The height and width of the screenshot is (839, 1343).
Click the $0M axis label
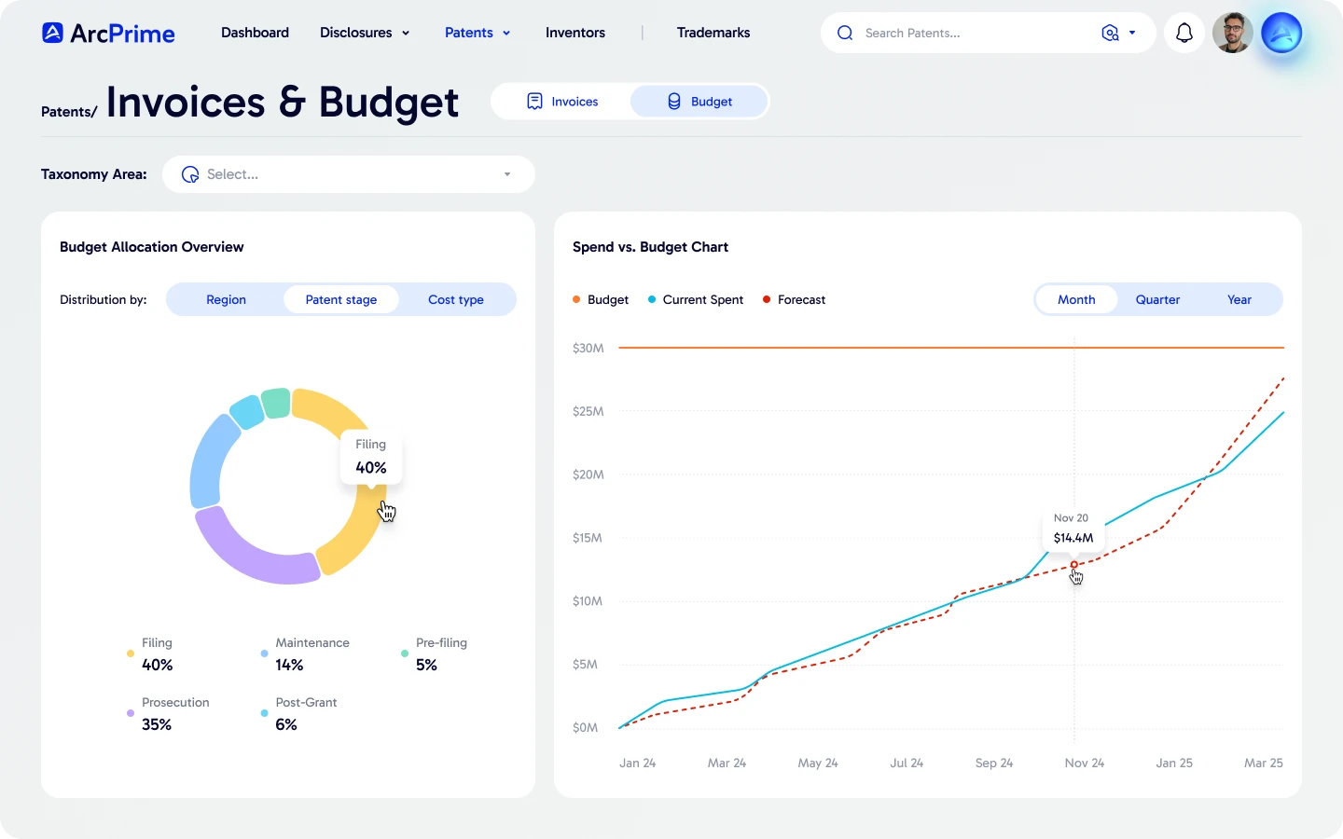tap(585, 727)
